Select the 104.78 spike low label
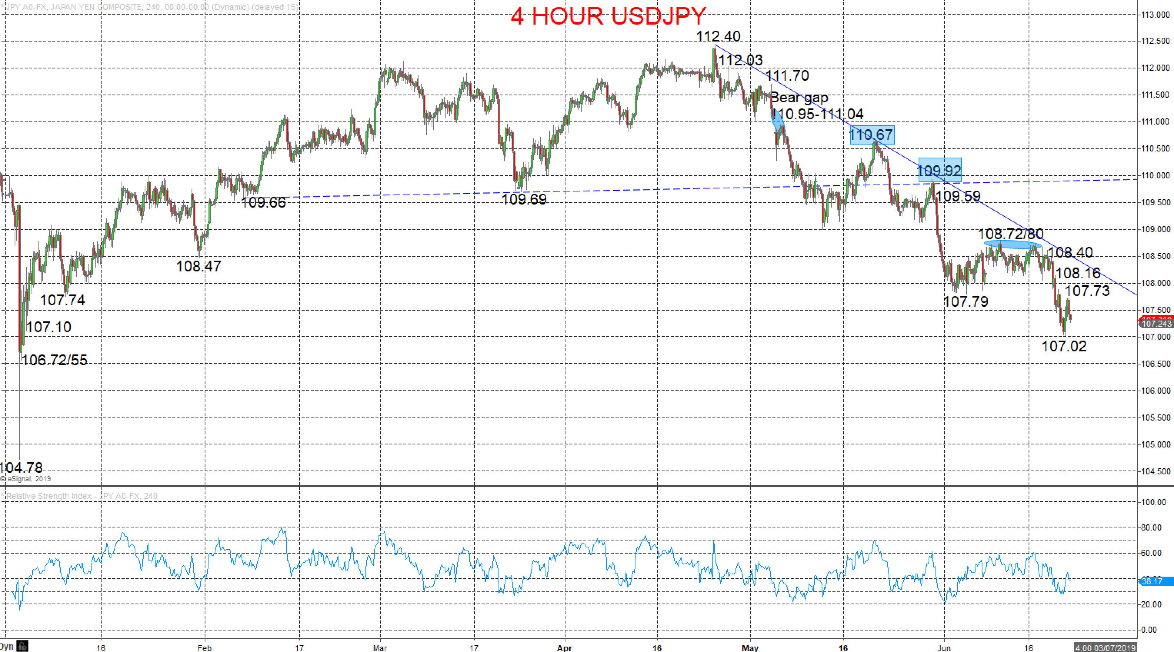This screenshot has height=652, width=1174. pyautogui.click(x=21, y=467)
